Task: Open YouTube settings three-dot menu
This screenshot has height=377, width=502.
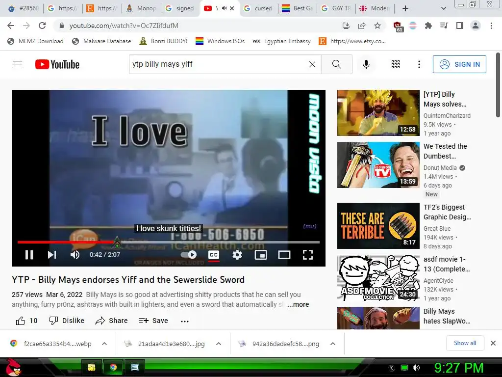Action: [x=419, y=64]
